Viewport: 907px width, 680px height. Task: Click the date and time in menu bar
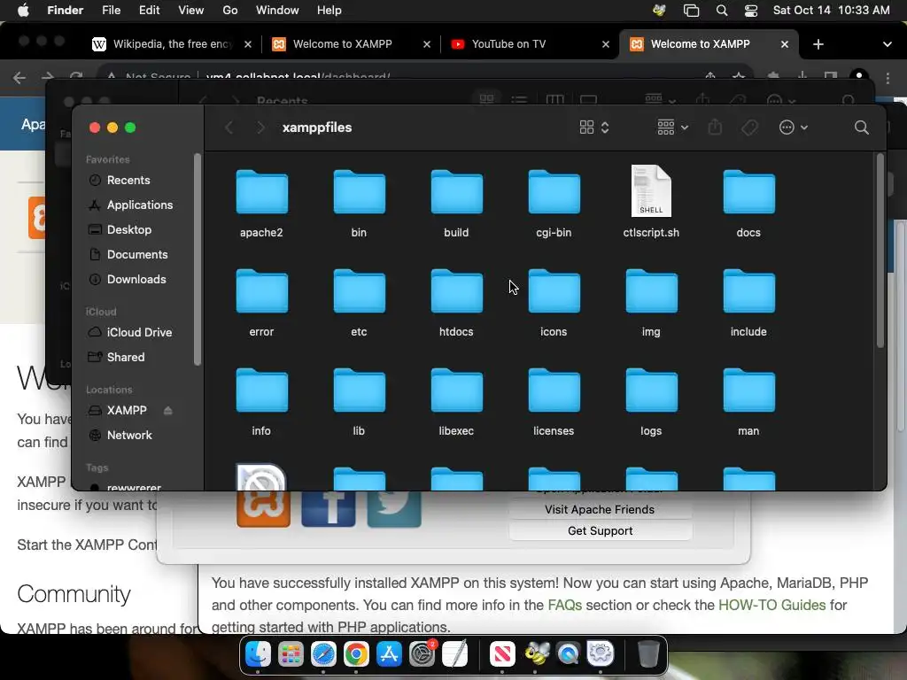(x=831, y=11)
